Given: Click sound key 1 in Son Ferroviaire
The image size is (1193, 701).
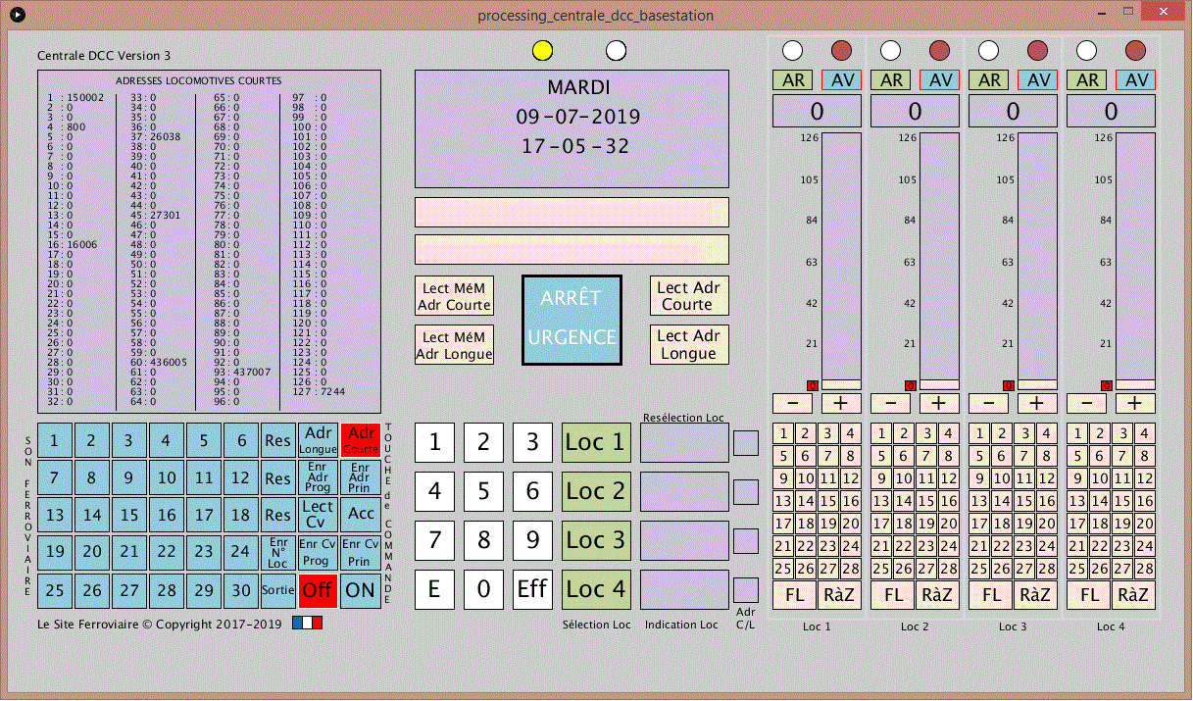Looking at the screenshot, I should (x=55, y=440).
